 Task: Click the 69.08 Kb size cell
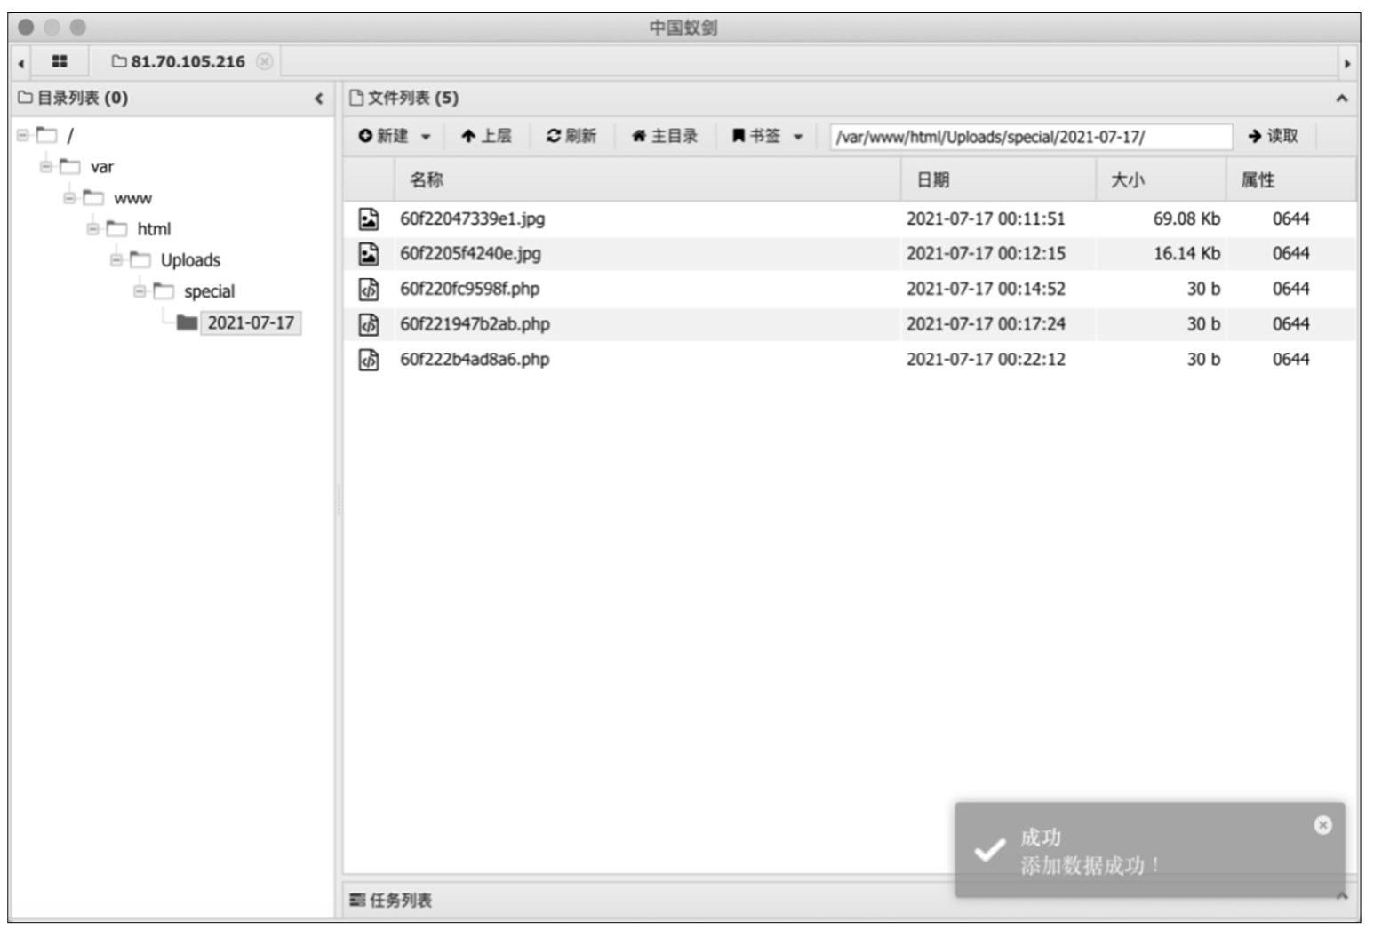click(x=1186, y=218)
